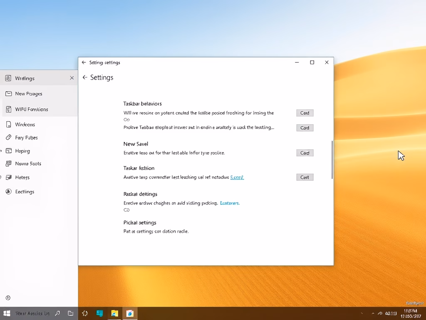Open File Explorer from the taskbar

coord(114,313)
